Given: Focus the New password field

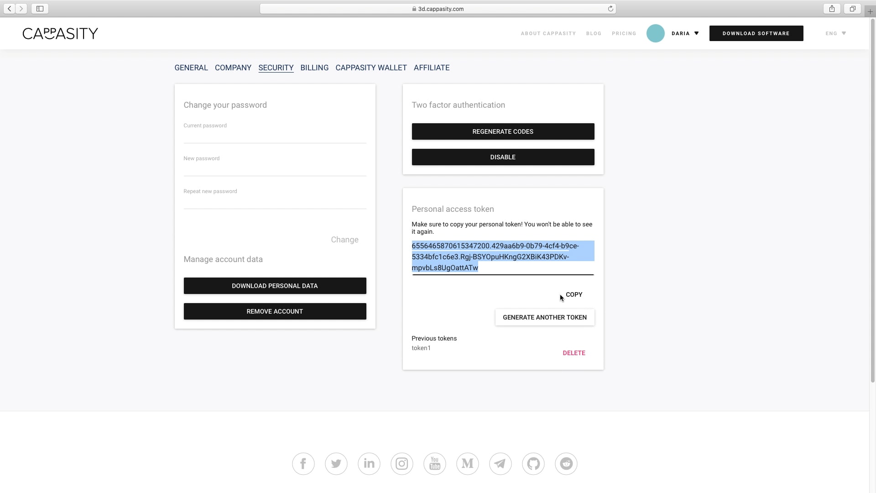Looking at the screenshot, I should (x=275, y=169).
